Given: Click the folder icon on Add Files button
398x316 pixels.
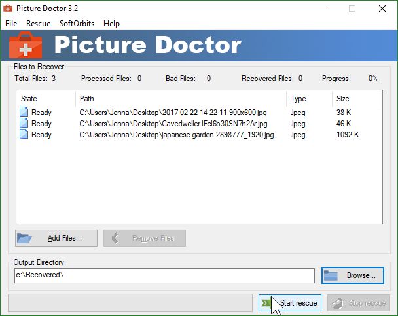Looking at the screenshot, I should [x=25, y=238].
